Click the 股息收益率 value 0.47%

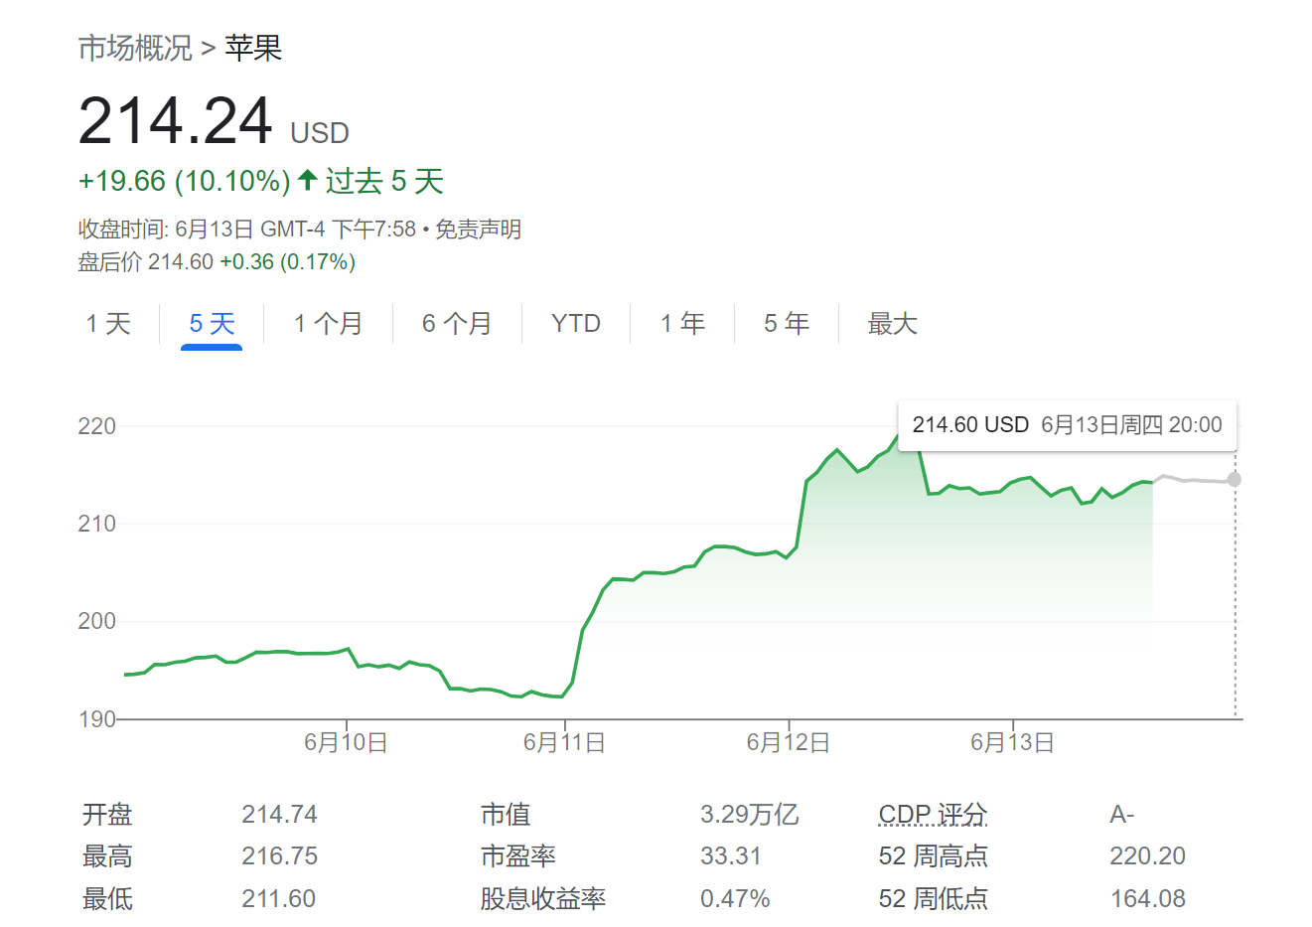point(735,899)
